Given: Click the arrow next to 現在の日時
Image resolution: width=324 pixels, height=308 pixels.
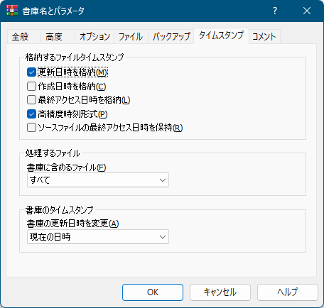Looking at the screenshot, I should pos(163,237).
